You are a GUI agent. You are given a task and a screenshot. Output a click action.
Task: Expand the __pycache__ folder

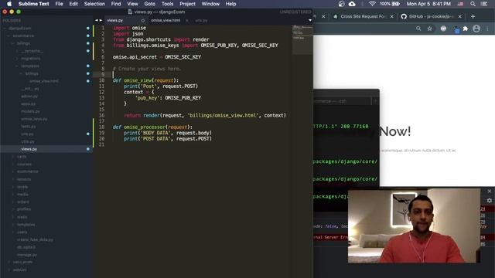[17, 51]
